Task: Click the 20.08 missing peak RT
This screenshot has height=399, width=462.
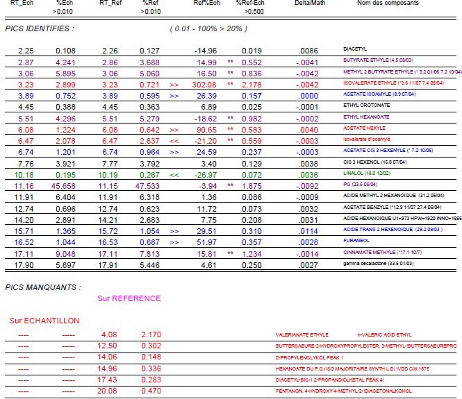Action: (x=107, y=391)
